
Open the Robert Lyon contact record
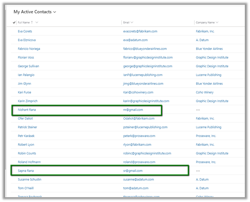pyautogui.click(x=26, y=145)
